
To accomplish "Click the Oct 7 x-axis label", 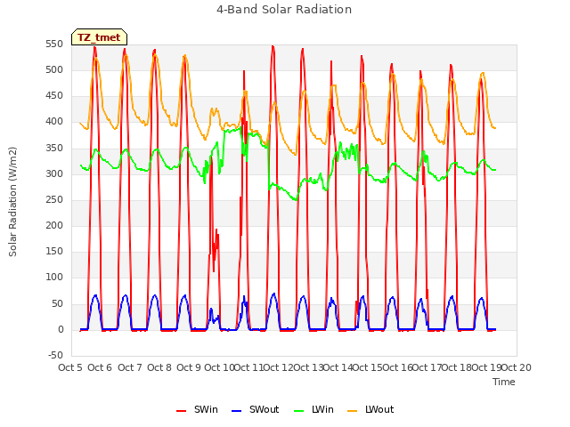I will pyautogui.click(x=130, y=367).
